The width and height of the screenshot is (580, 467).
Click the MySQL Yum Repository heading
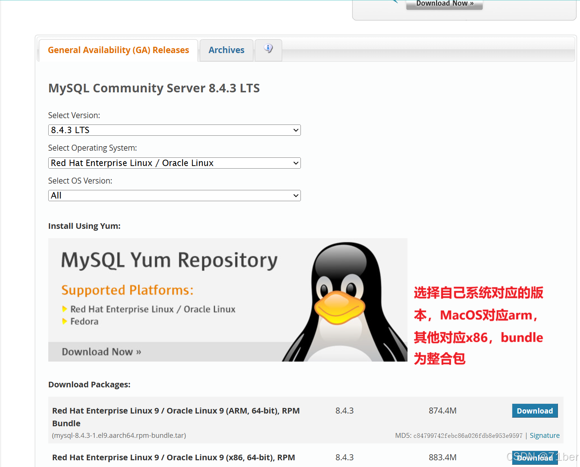[170, 260]
